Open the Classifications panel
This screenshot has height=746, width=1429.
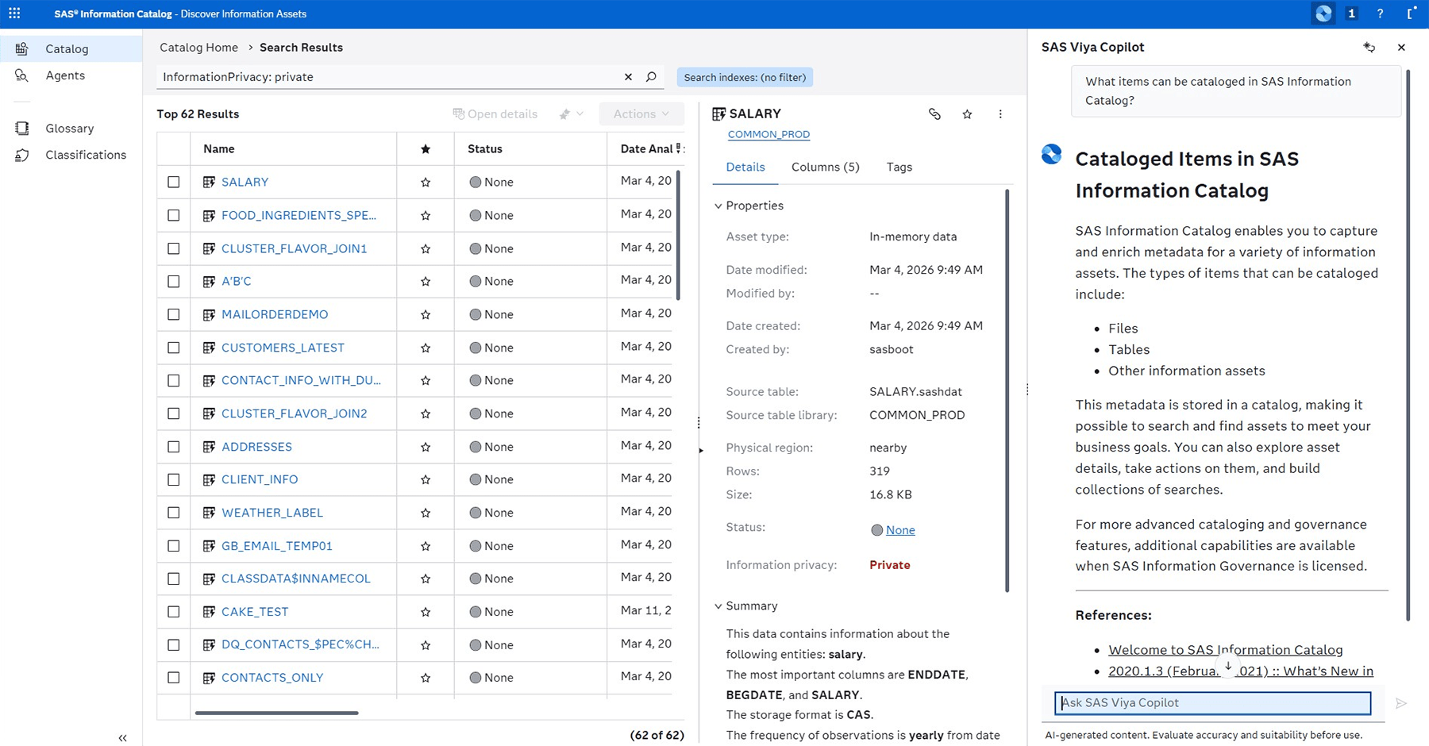pos(86,155)
